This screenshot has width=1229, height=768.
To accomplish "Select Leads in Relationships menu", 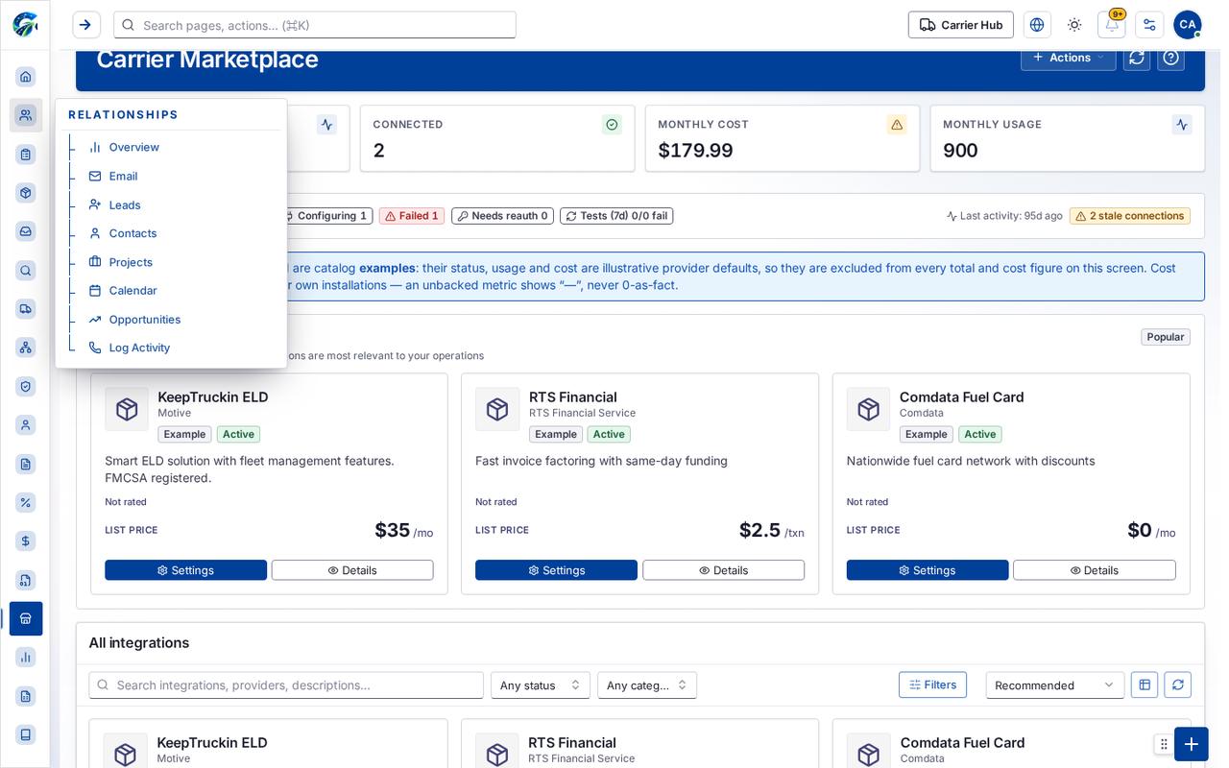I will (x=125, y=204).
